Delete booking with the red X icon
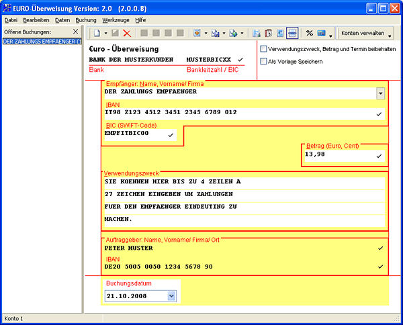 [127, 33]
